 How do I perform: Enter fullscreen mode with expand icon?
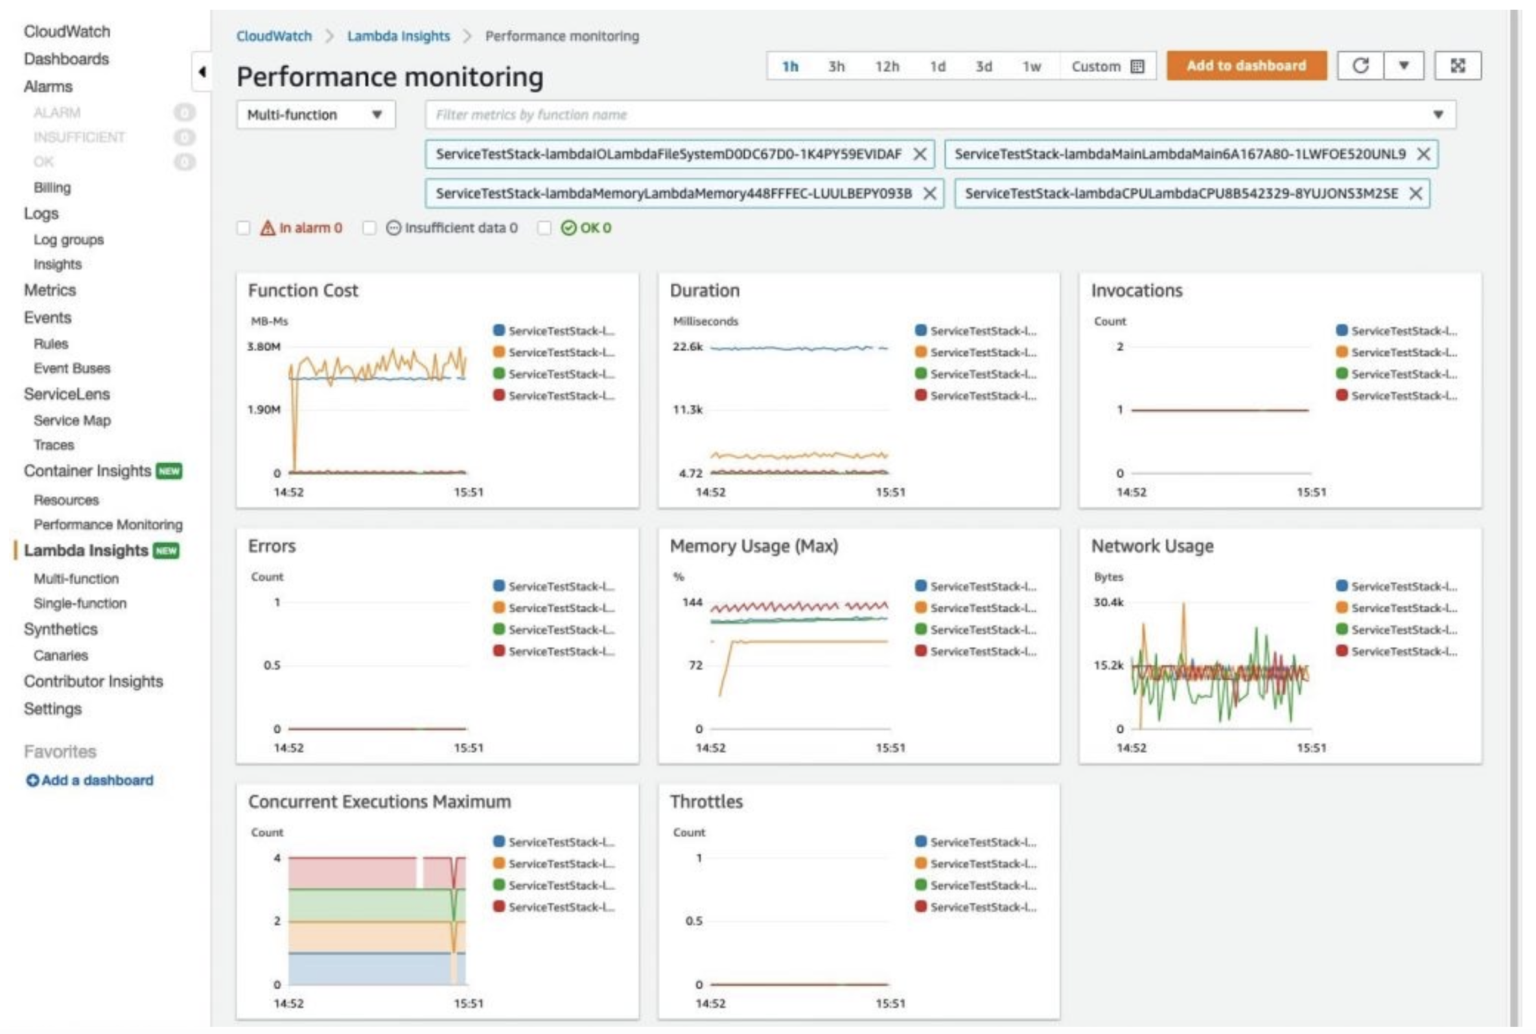point(1457,66)
